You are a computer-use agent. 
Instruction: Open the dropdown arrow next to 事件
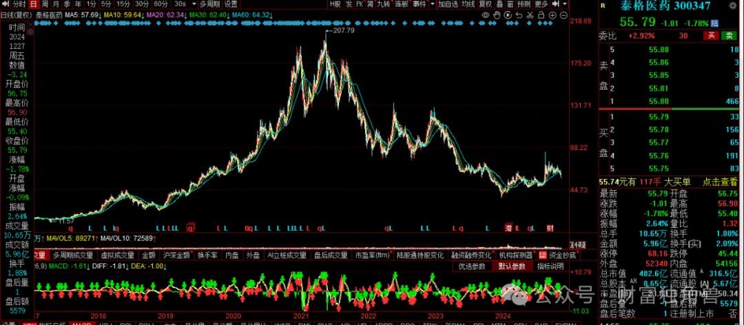point(432,4)
